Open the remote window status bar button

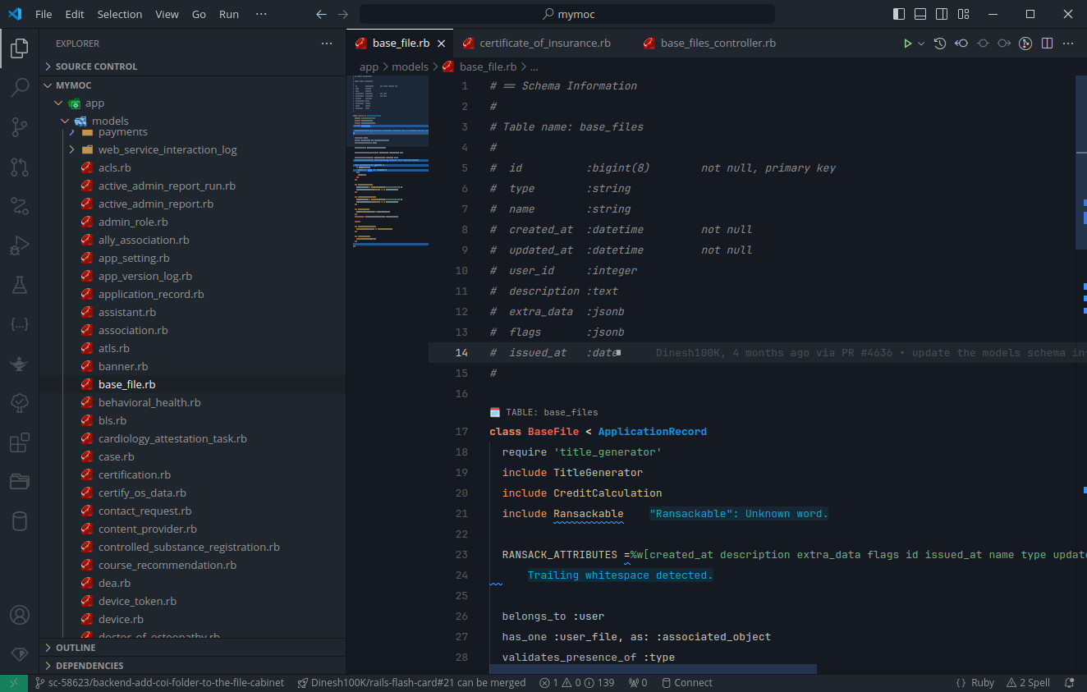(x=14, y=683)
